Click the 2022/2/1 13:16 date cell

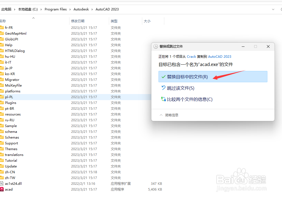[83, 184]
